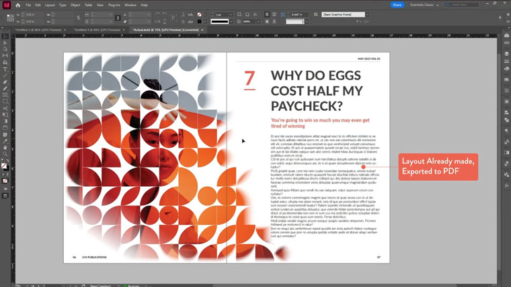The height and width of the screenshot is (287, 511).
Task: Open the View menu
Action: (x=100, y=5)
